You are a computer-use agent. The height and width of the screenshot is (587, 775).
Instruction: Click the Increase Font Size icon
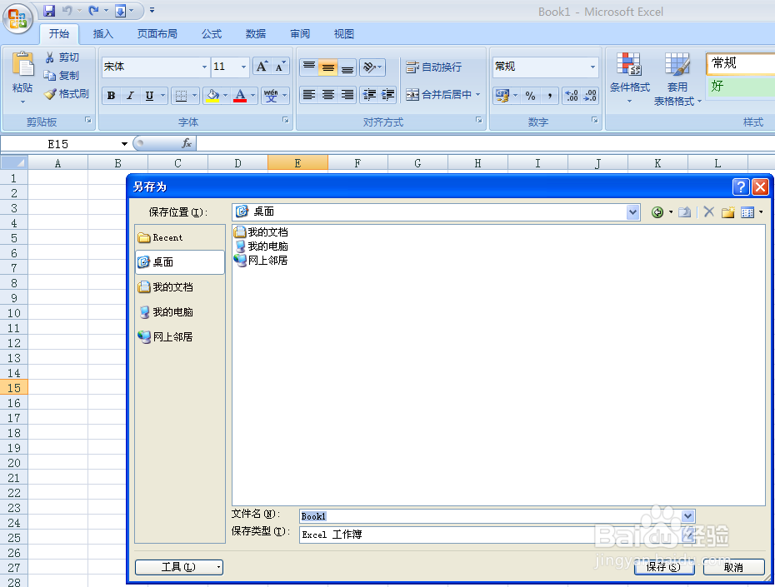262,67
